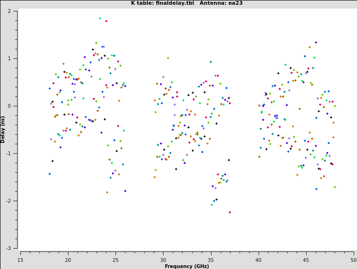Click the y-axis tick label '-1'
The width and height of the screenshot is (357, 269).
tap(14, 153)
